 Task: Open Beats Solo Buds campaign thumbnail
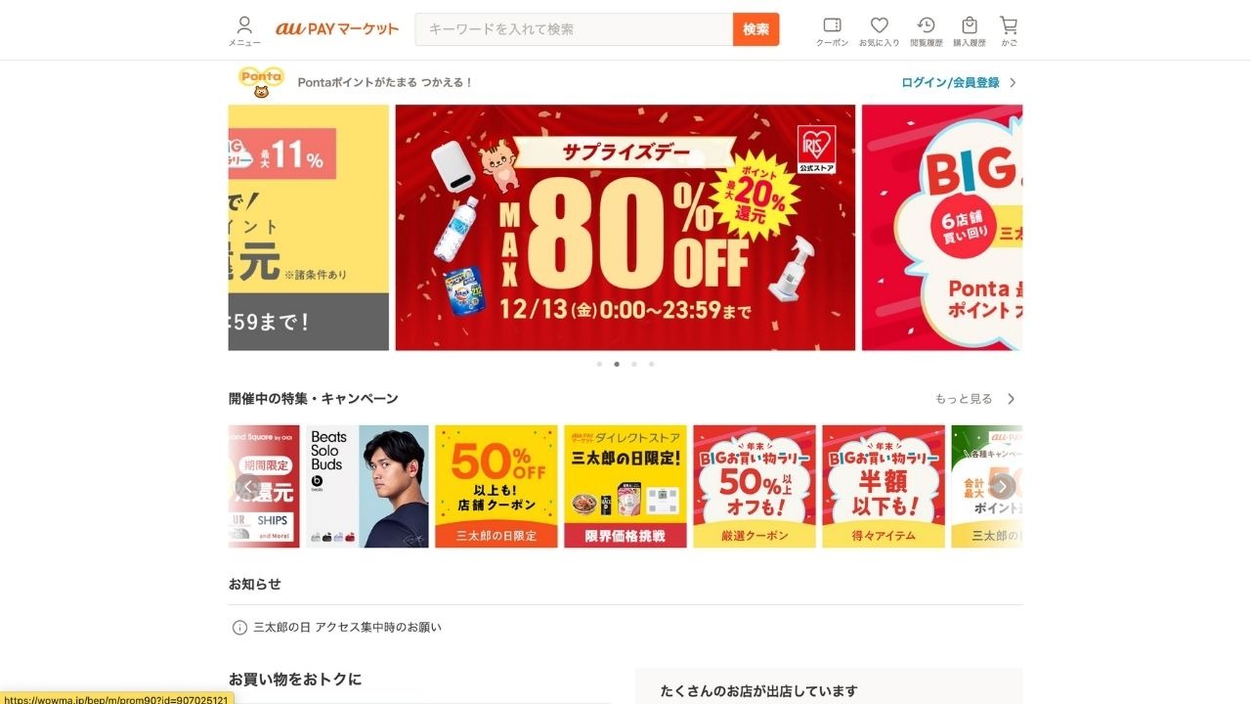coord(367,486)
